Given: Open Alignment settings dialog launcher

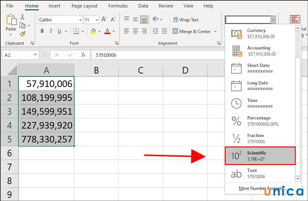Looking at the screenshot, I should (x=219, y=43).
